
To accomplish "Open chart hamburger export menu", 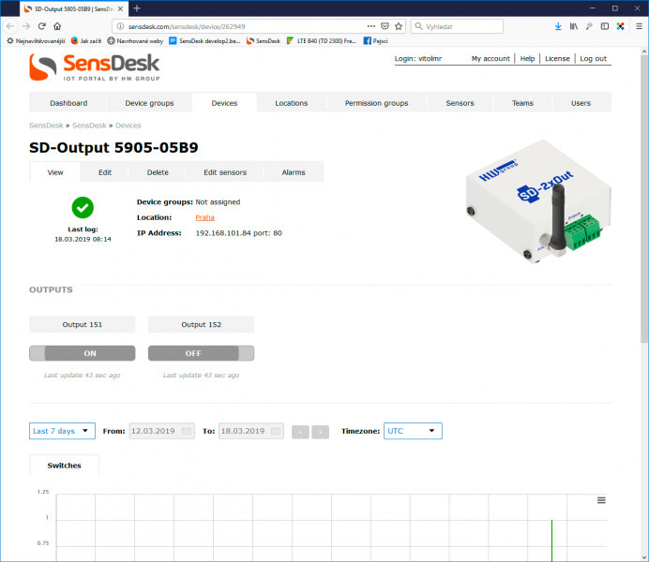I will [x=601, y=500].
